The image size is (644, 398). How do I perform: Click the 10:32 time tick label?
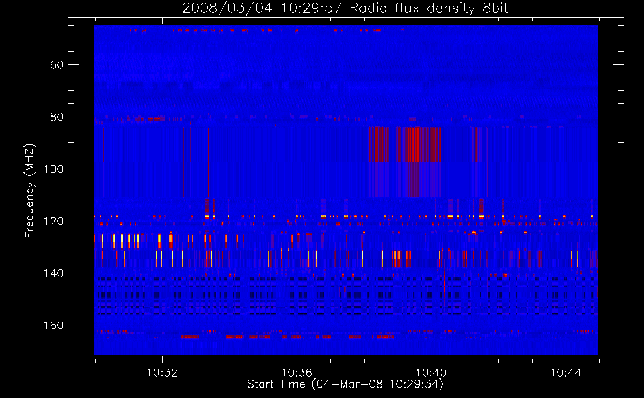click(x=162, y=373)
